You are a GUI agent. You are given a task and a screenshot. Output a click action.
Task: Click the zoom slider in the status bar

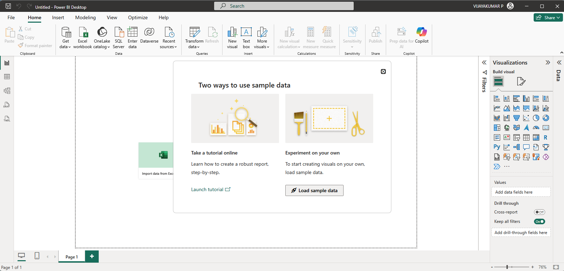pyautogui.click(x=507, y=267)
